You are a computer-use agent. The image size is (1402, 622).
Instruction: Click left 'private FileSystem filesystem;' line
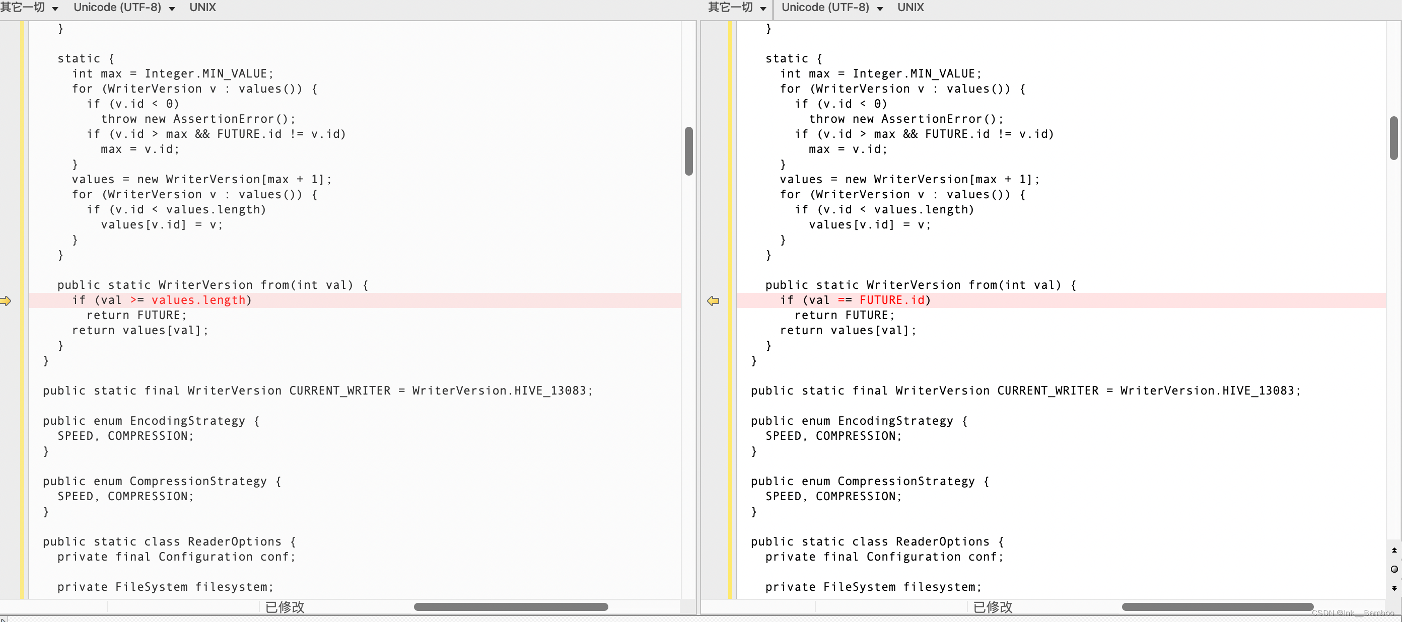click(x=166, y=587)
